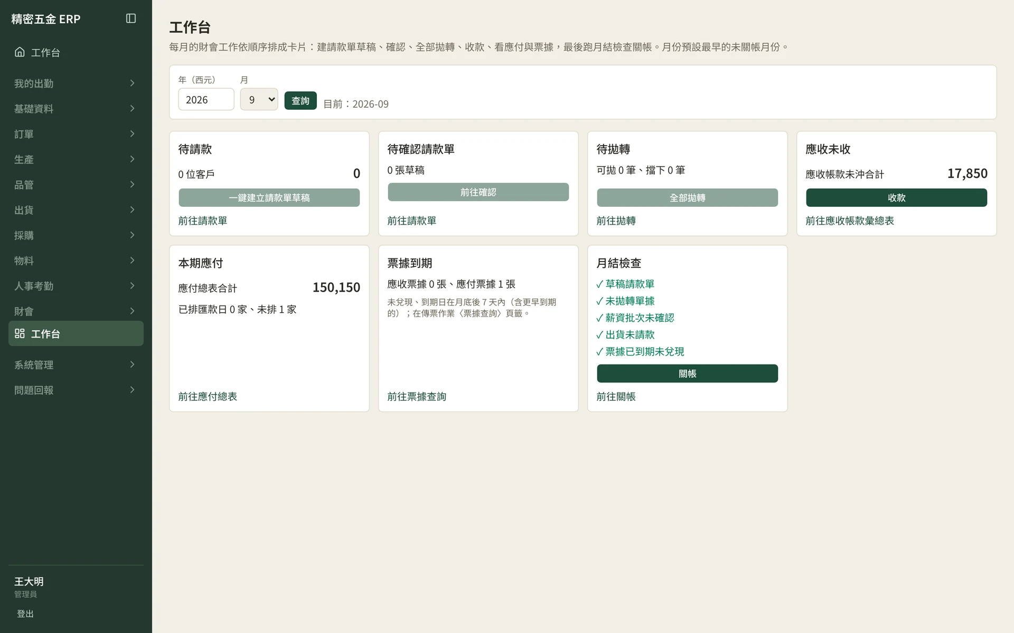Click the 精密五金 ERP app title
The image size is (1014, 633).
click(46, 19)
